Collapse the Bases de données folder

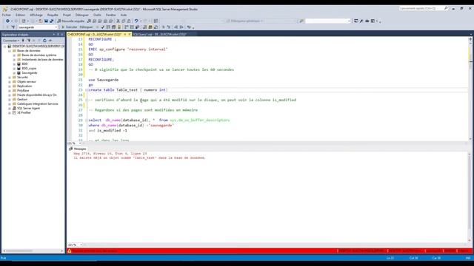(10, 51)
